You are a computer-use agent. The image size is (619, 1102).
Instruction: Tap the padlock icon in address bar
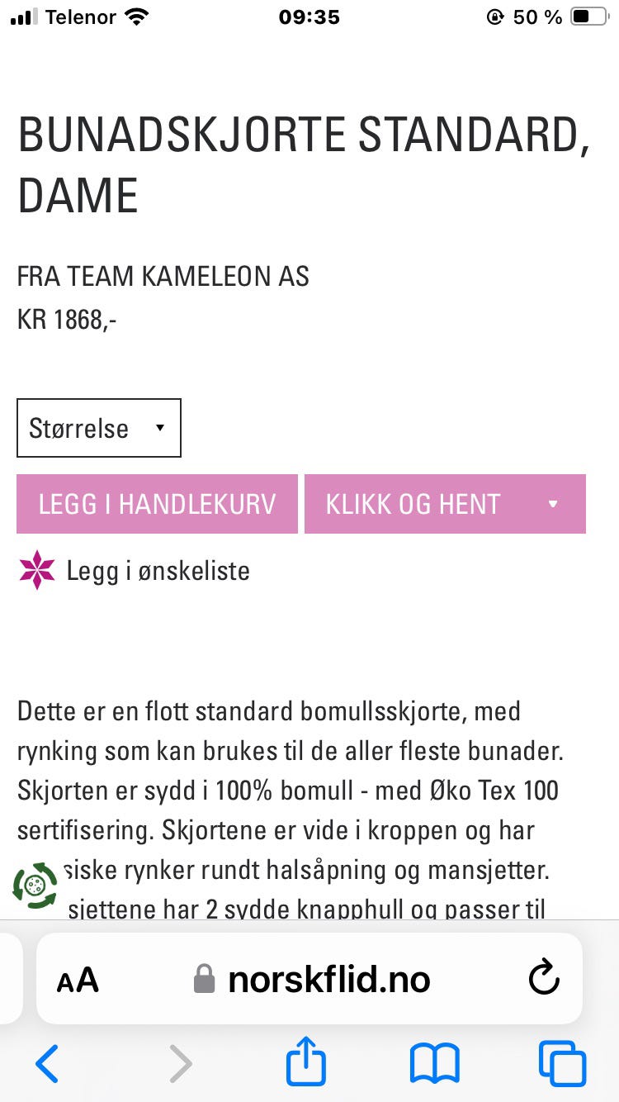204,980
